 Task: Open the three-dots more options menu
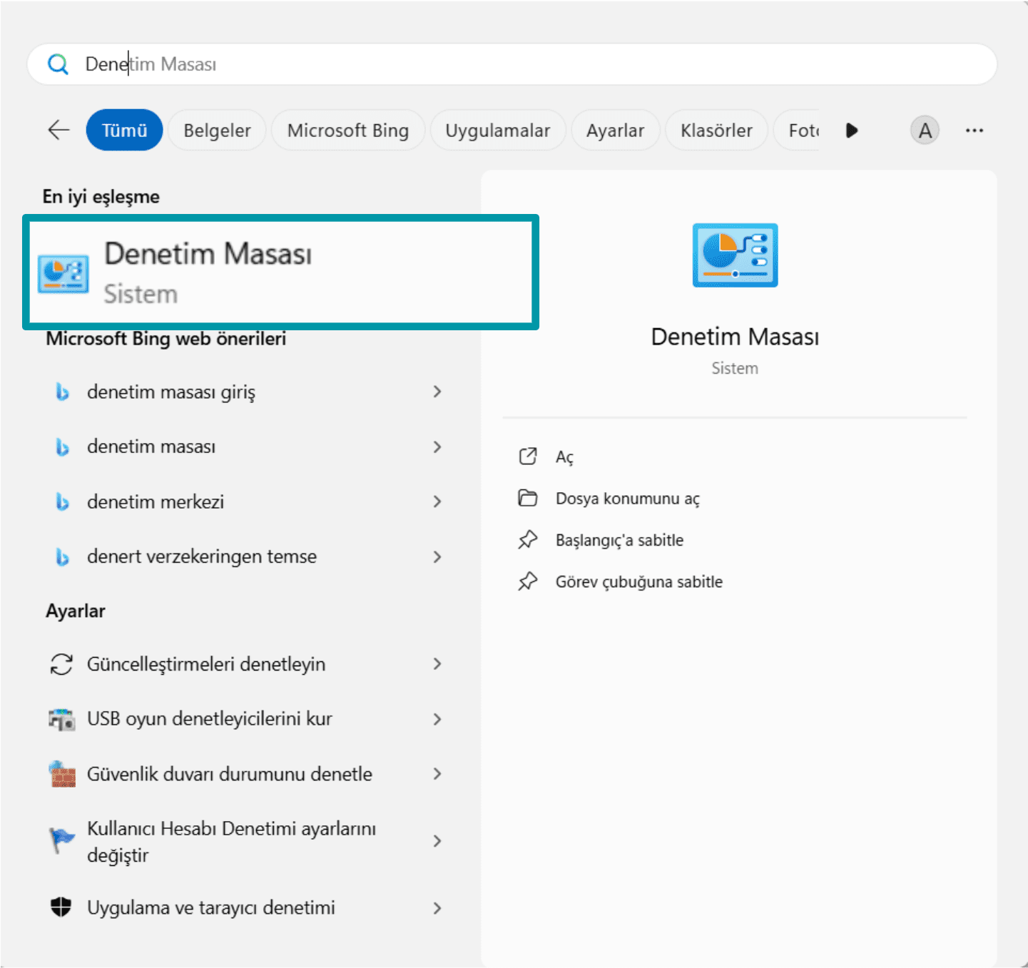[974, 131]
